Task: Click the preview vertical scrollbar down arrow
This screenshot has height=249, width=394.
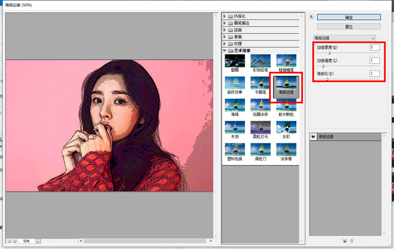Action: point(216,236)
